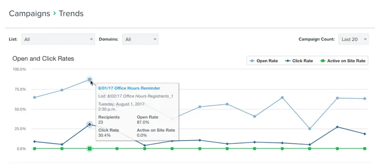Screen dimensions: 384x165
Task: Click the highlighted Click Rate diamond marker
Action: click(89, 124)
